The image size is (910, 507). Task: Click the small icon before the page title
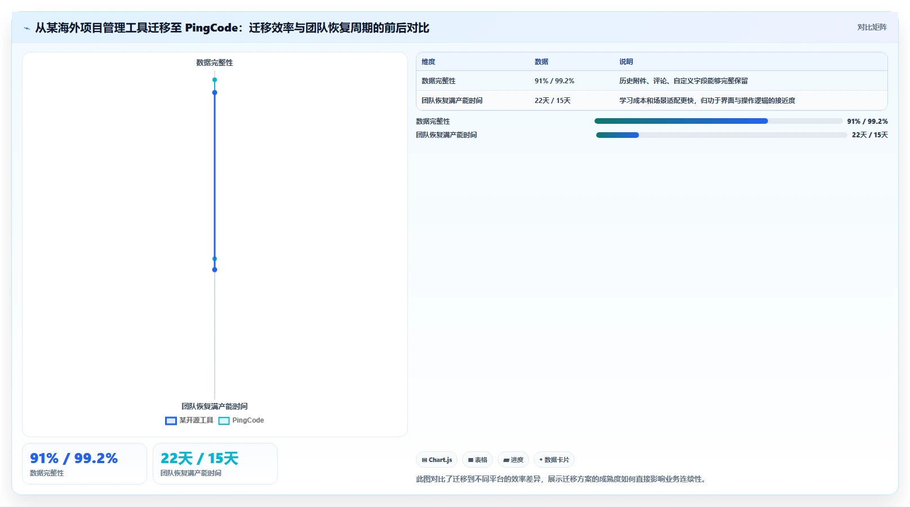click(x=26, y=28)
